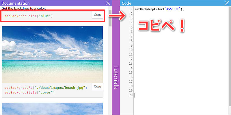Open the Tutorials vertical tab
The height and width of the screenshot is (115, 231).
coord(116,77)
